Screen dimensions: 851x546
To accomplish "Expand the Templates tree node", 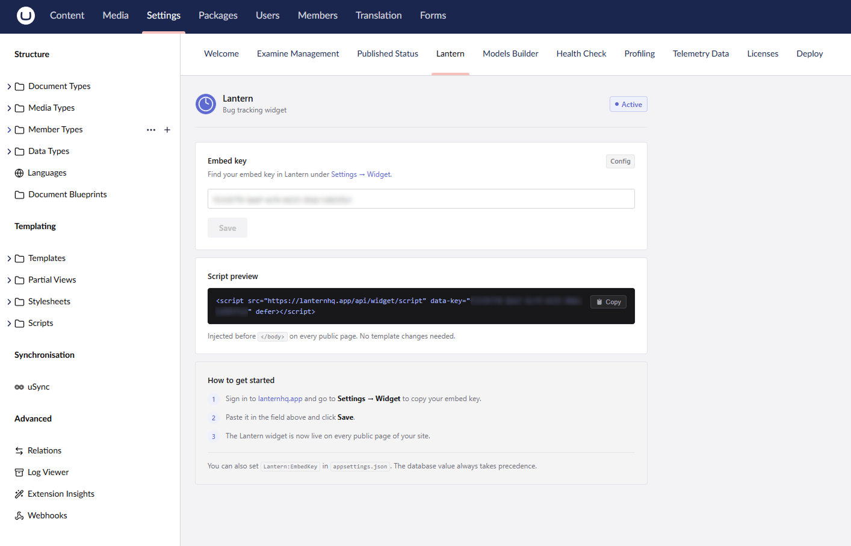I will point(9,259).
